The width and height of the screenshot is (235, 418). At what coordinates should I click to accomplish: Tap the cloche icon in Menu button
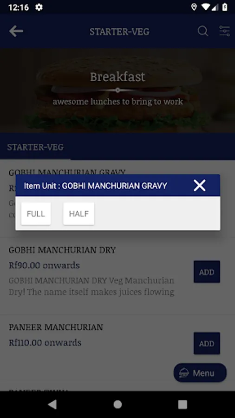click(184, 373)
